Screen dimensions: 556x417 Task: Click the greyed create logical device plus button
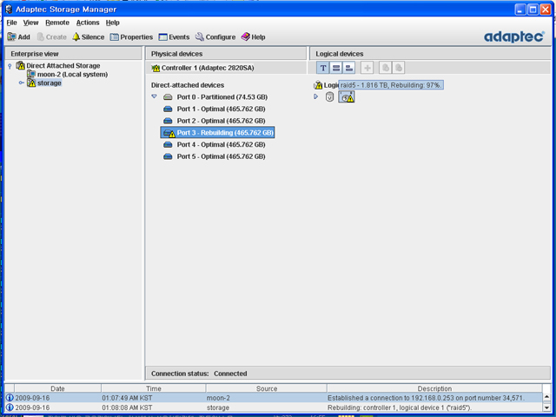[367, 68]
